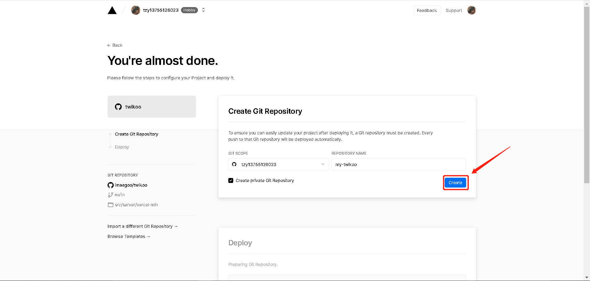
Task: Click GitHub icon in twikoo card
Action: [118, 107]
